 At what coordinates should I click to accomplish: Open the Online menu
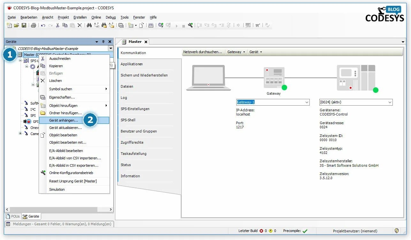coord(96,17)
